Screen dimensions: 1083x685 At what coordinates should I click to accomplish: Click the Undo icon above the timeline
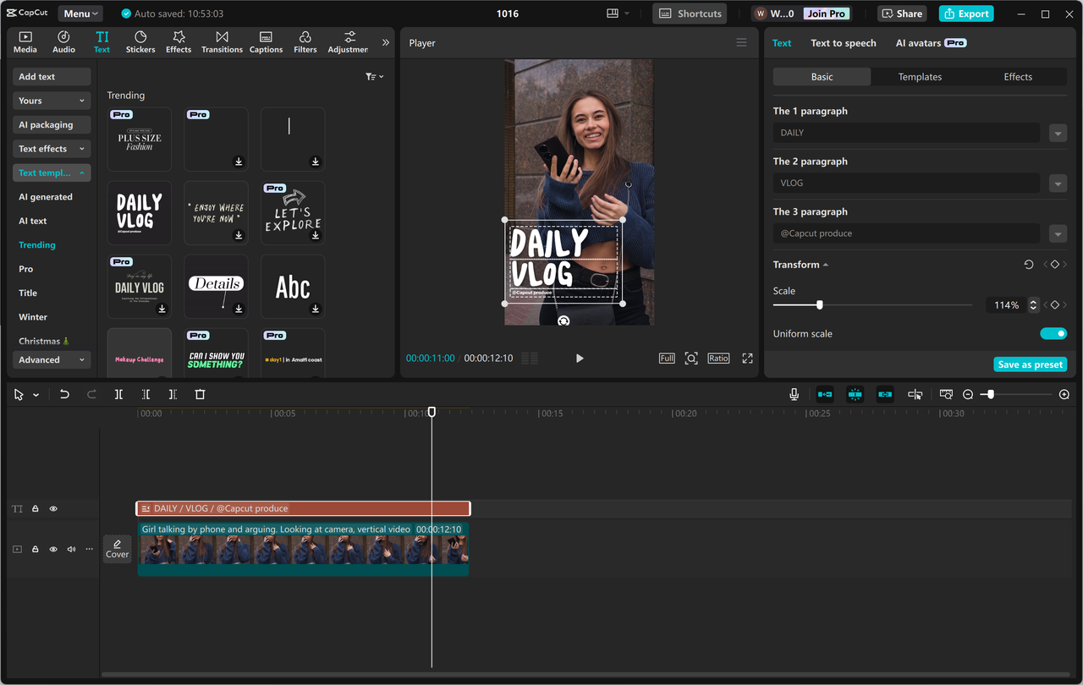click(x=66, y=393)
